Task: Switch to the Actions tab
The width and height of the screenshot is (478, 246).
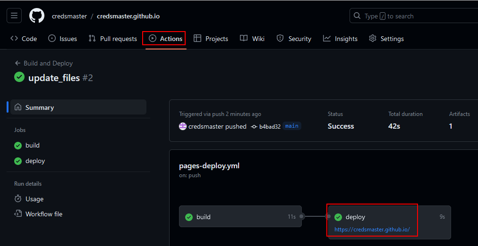Action: click(165, 39)
